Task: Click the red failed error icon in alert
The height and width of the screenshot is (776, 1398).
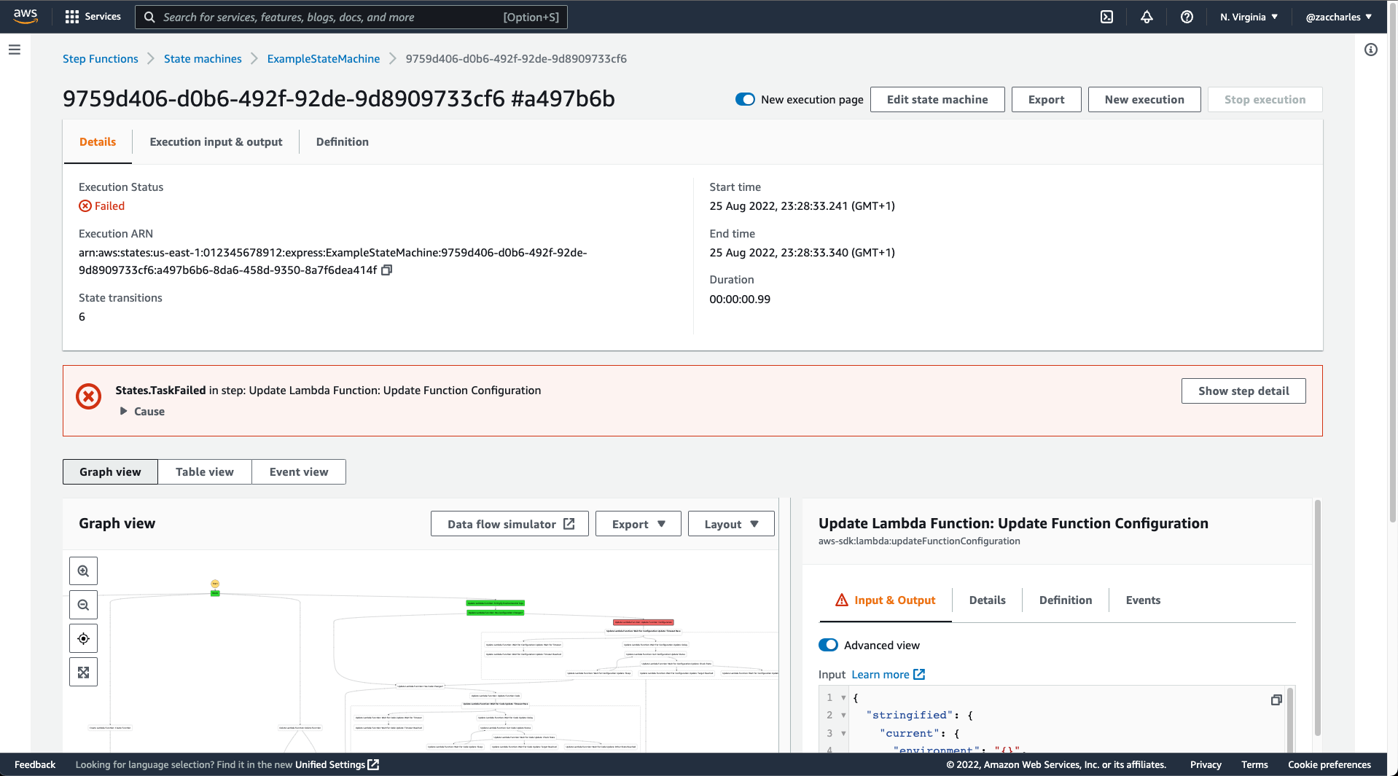Action: (89, 396)
